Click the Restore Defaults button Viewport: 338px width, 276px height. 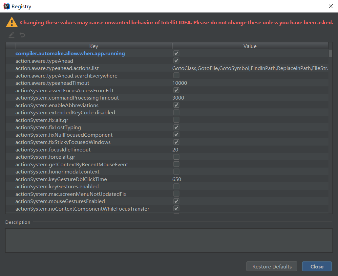tap(272, 266)
